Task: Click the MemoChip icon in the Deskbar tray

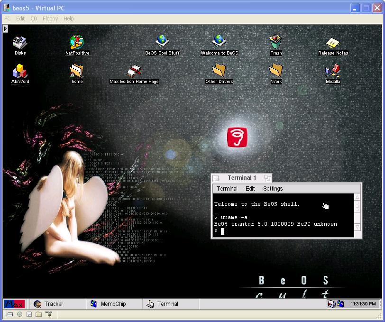Action: point(340,304)
